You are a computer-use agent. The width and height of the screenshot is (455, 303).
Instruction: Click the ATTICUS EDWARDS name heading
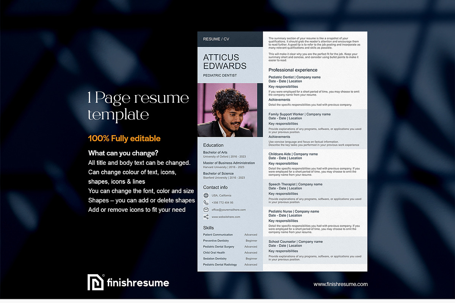tap(224, 61)
